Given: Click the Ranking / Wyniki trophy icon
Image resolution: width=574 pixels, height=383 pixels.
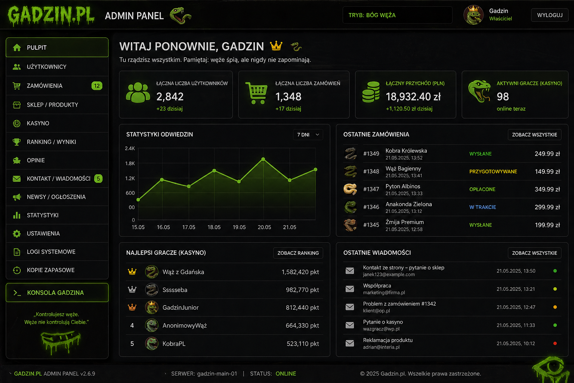Looking at the screenshot, I should point(16,142).
